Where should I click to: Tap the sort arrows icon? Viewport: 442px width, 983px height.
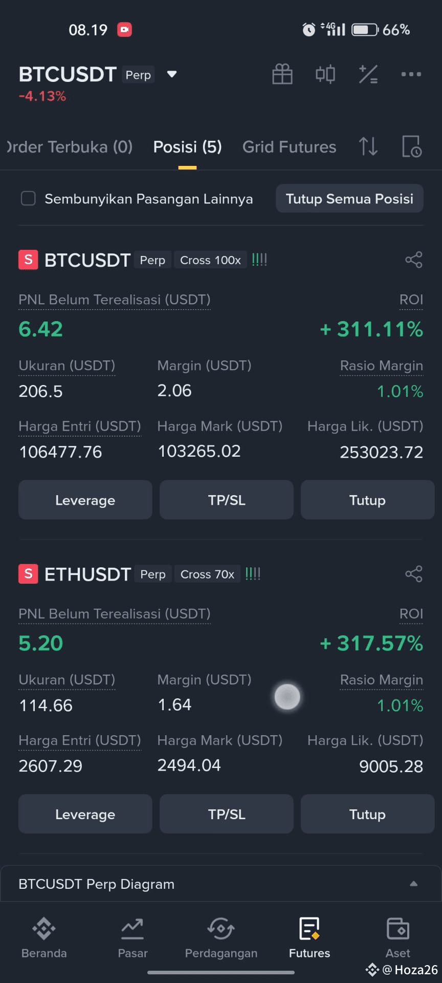[368, 146]
